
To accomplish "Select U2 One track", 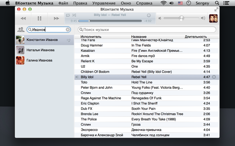I will pos(147,67).
